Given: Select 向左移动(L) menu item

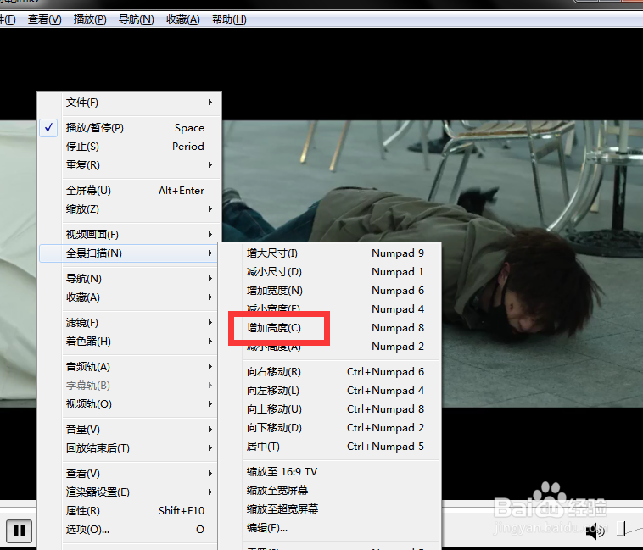Looking at the screenshot, I should (x=330, y=391).
